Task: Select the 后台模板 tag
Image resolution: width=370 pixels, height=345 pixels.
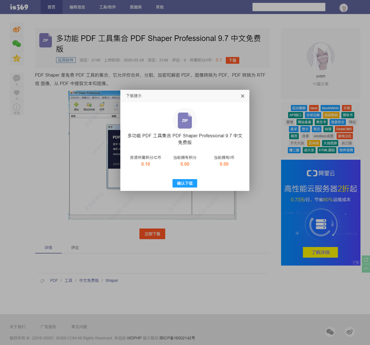Action: point(299,108)
